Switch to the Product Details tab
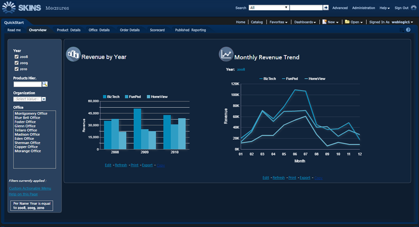419x227 pixels. 69,30
